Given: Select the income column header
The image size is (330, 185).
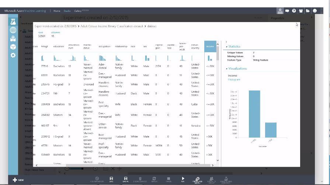Looking at the screenshot, I should pos(210,46).
